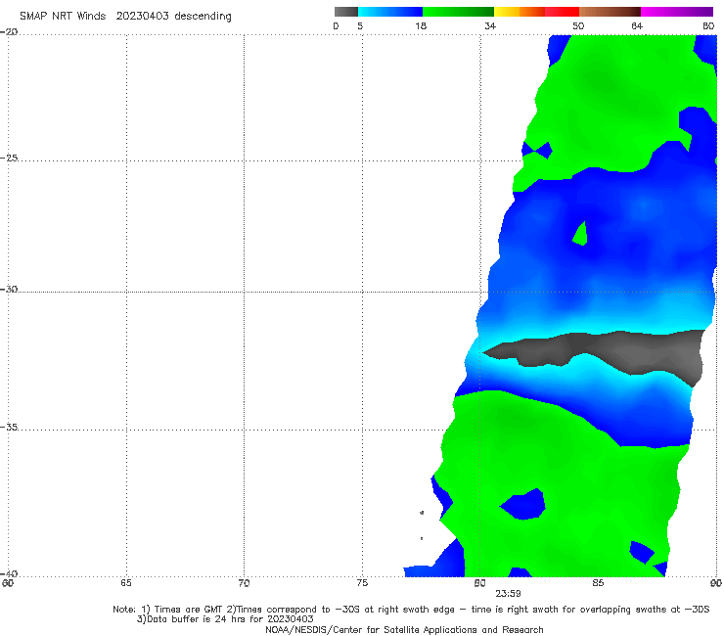The image size is (724, 636).
Task: Click the color bar label '34'
Action: [490, 26]
